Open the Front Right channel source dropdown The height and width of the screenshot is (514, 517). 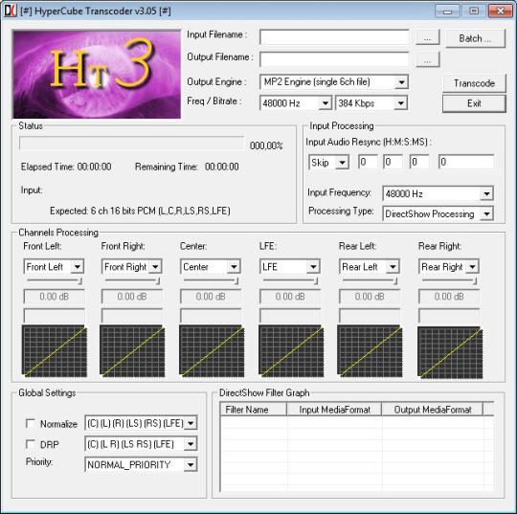pos(132,267)
